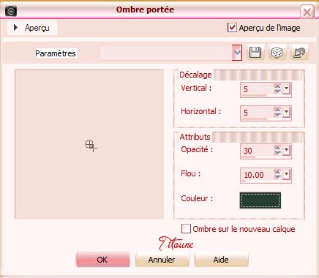Click the Opacité value input field
319x278 pixels.
258,151
